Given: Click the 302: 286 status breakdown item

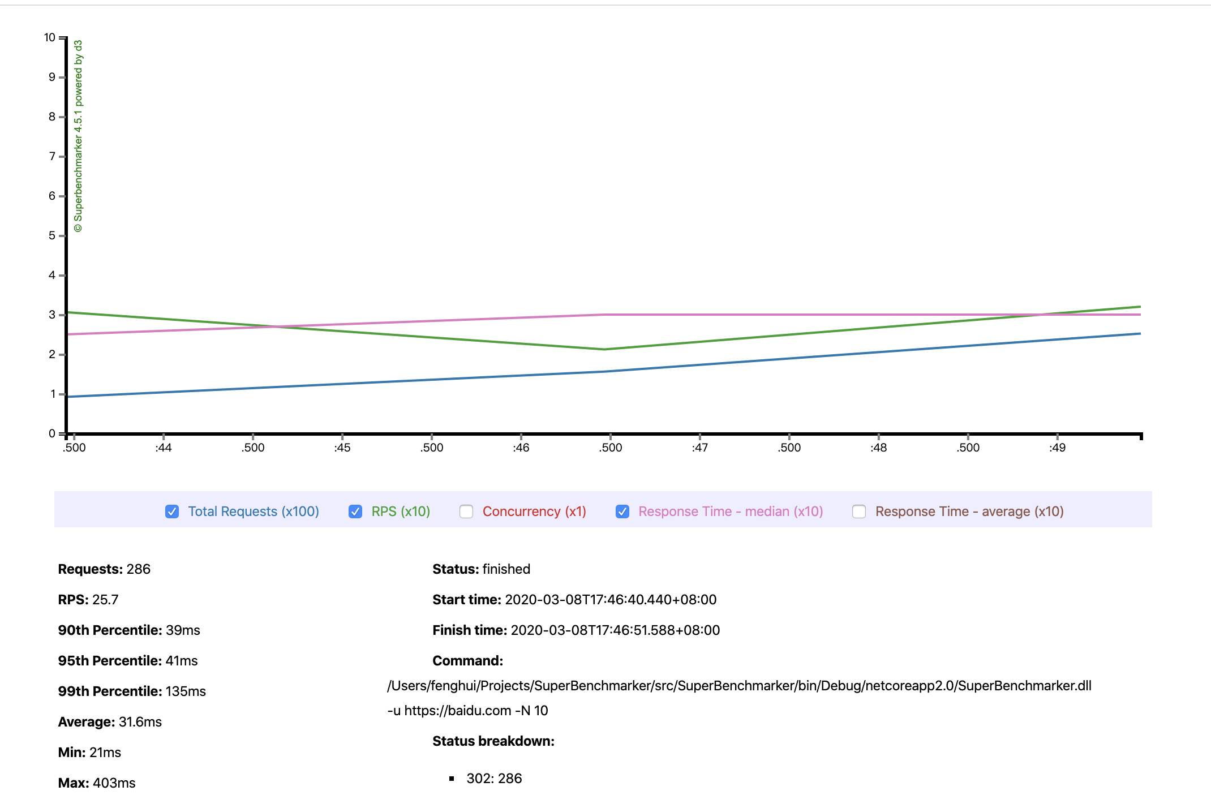Looking at the screenshot, I should [x=493, y=779].
